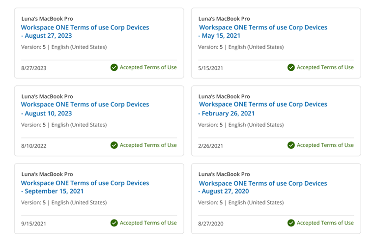
Task: Click green checkmark icon on 5/15/2021 card
Action: pyautogui.click(x=291, y=67)
